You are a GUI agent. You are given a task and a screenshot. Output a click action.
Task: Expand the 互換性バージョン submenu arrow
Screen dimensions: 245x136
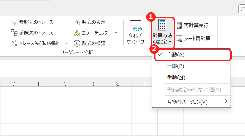[226, 101]
